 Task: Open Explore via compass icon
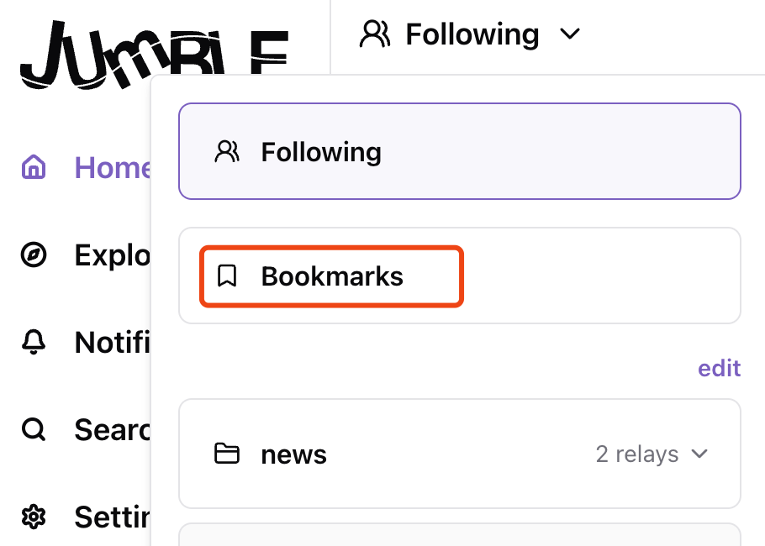tap(34, 255)
